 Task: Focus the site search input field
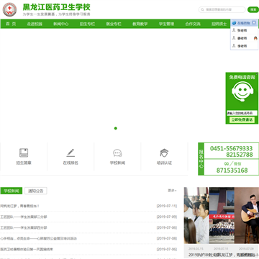pos(222,9)
